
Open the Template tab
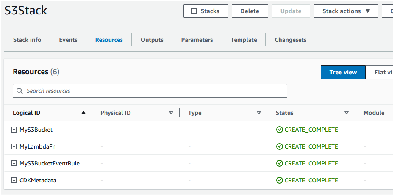(244, 40)
